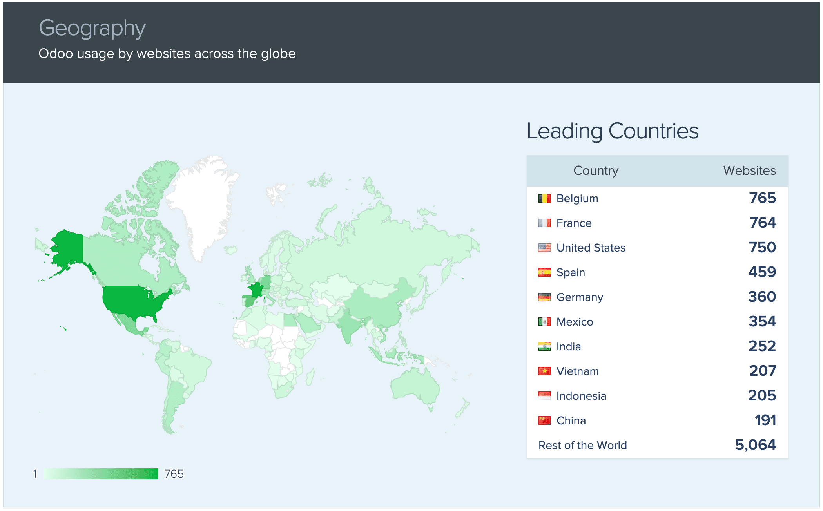823x511 pixels.
Task: Click the Germany flag icon
Action: [x=542, y=297]
